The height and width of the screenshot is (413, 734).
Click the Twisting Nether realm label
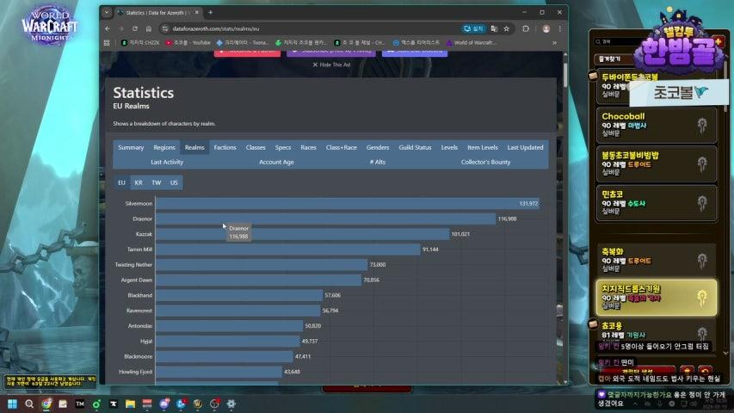[134, 265]
